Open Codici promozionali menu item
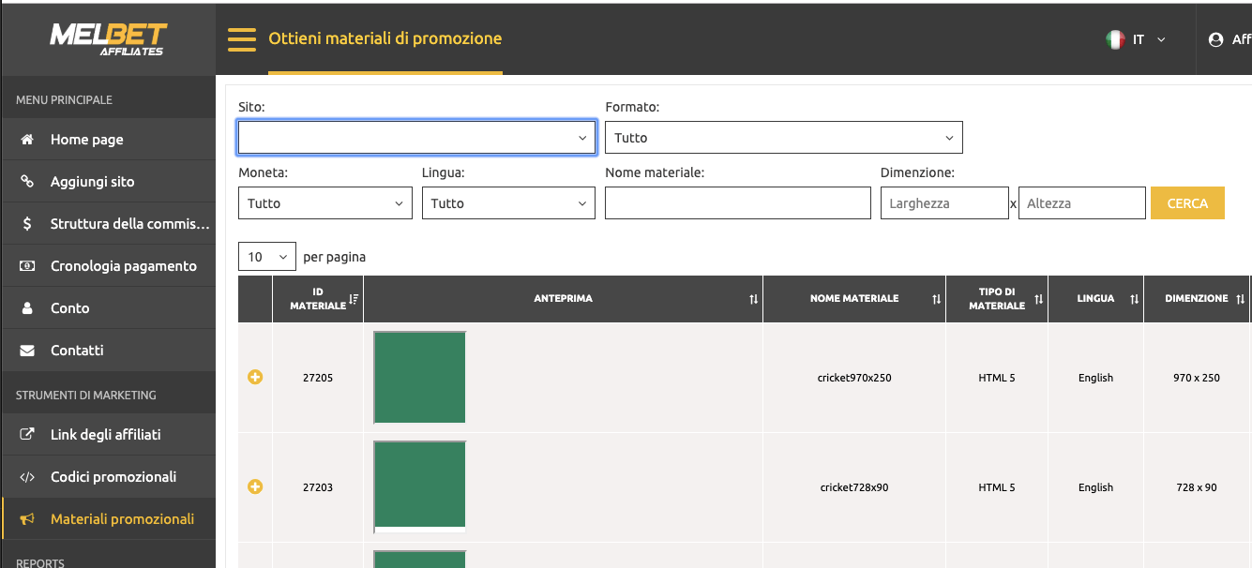Screen dimensions: 1252x568 pos(108,477)
